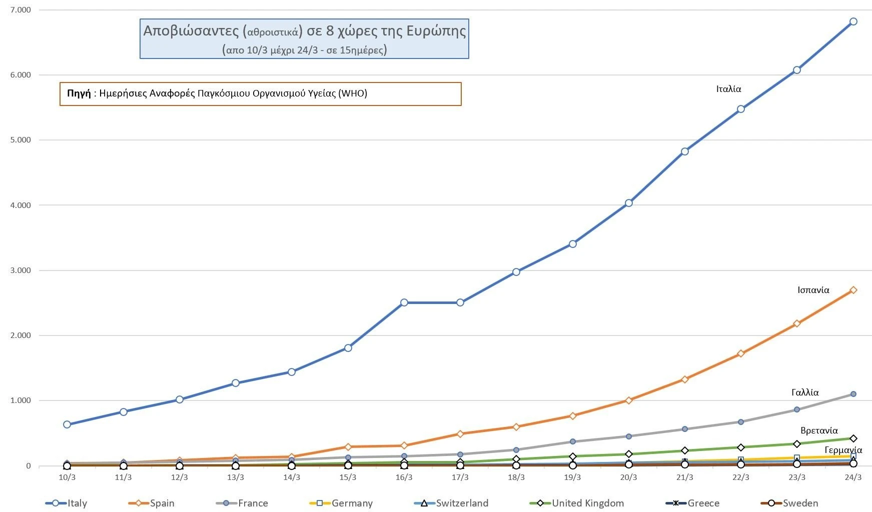Click the Sweden legend circle marker
Viewport: 872px width, 512px height.
coord(771,503)
